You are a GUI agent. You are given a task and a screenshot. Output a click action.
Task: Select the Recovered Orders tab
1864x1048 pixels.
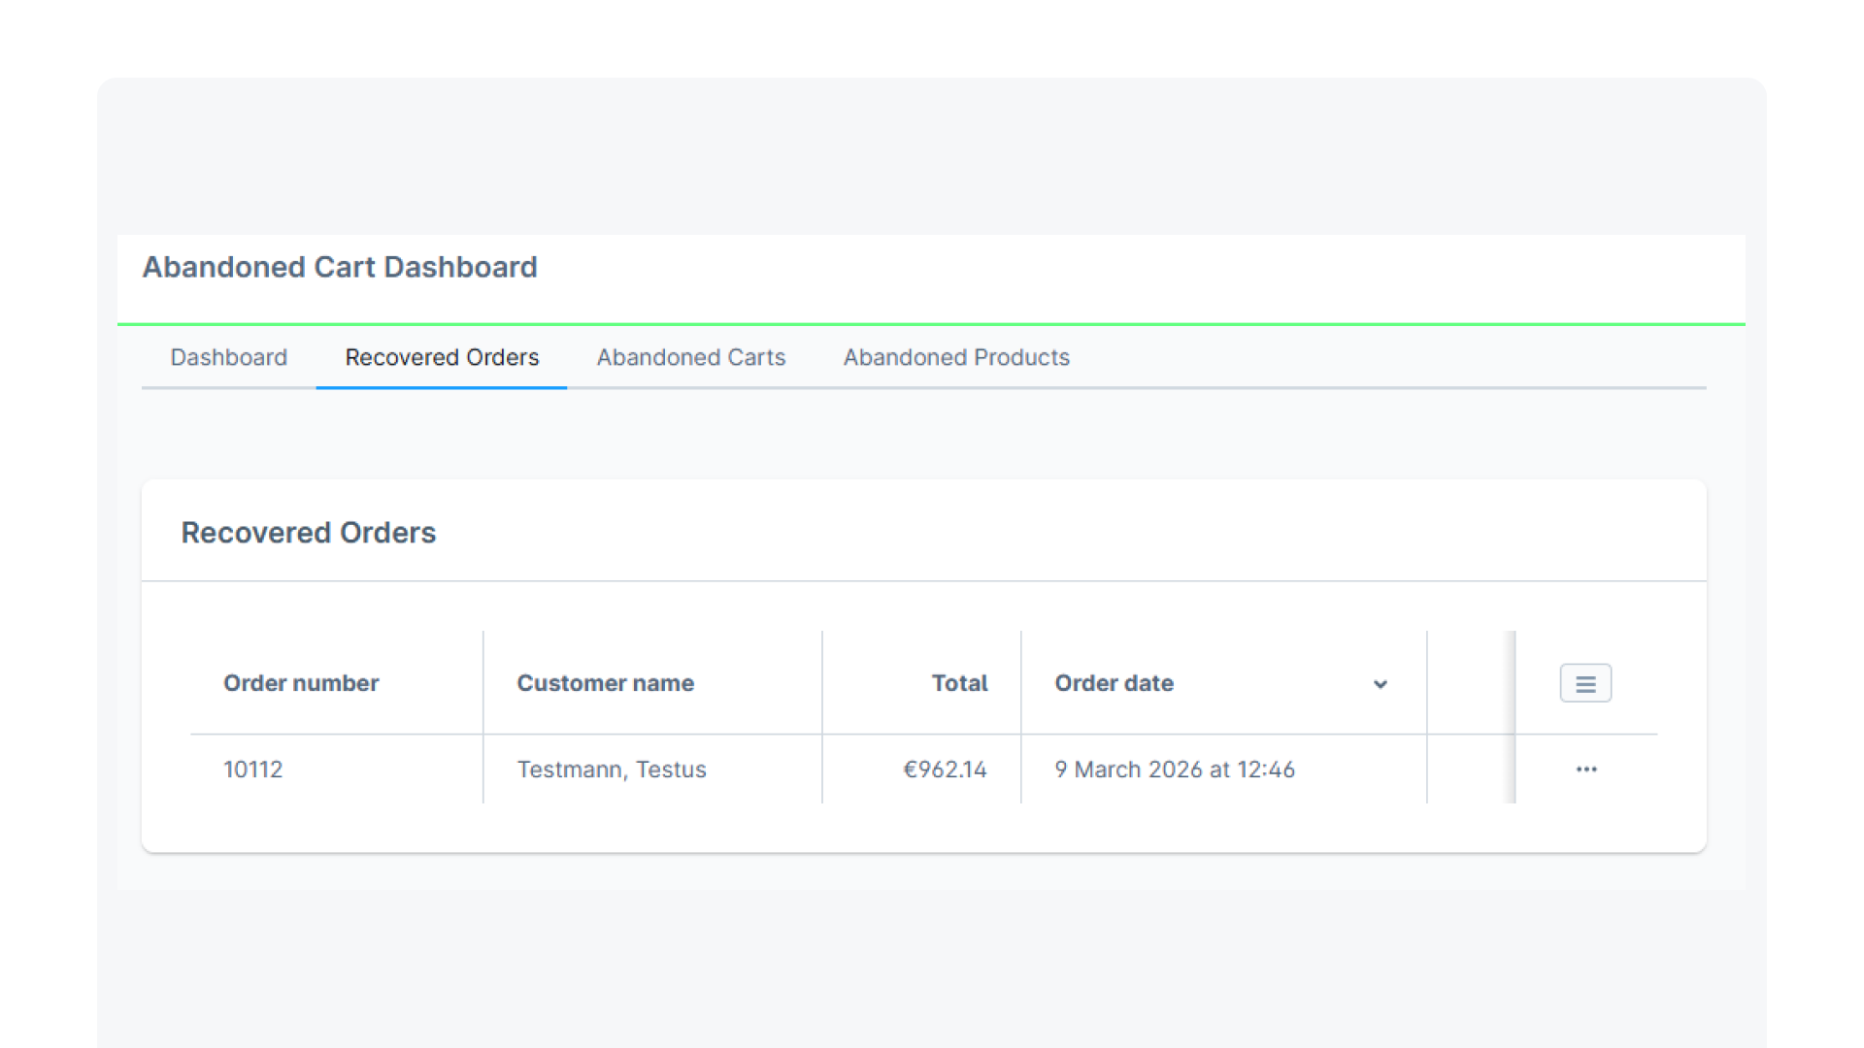tap(442, 357)
